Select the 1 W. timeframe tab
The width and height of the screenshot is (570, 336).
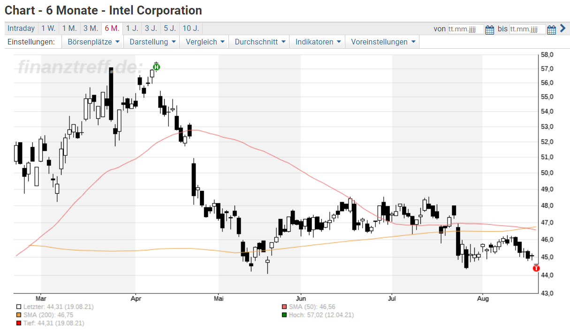pyautogui.click(x=48, y=29)
